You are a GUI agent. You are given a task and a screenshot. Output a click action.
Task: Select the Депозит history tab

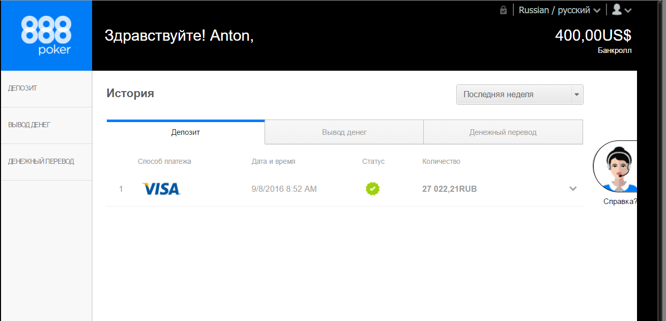coord(186,132)
